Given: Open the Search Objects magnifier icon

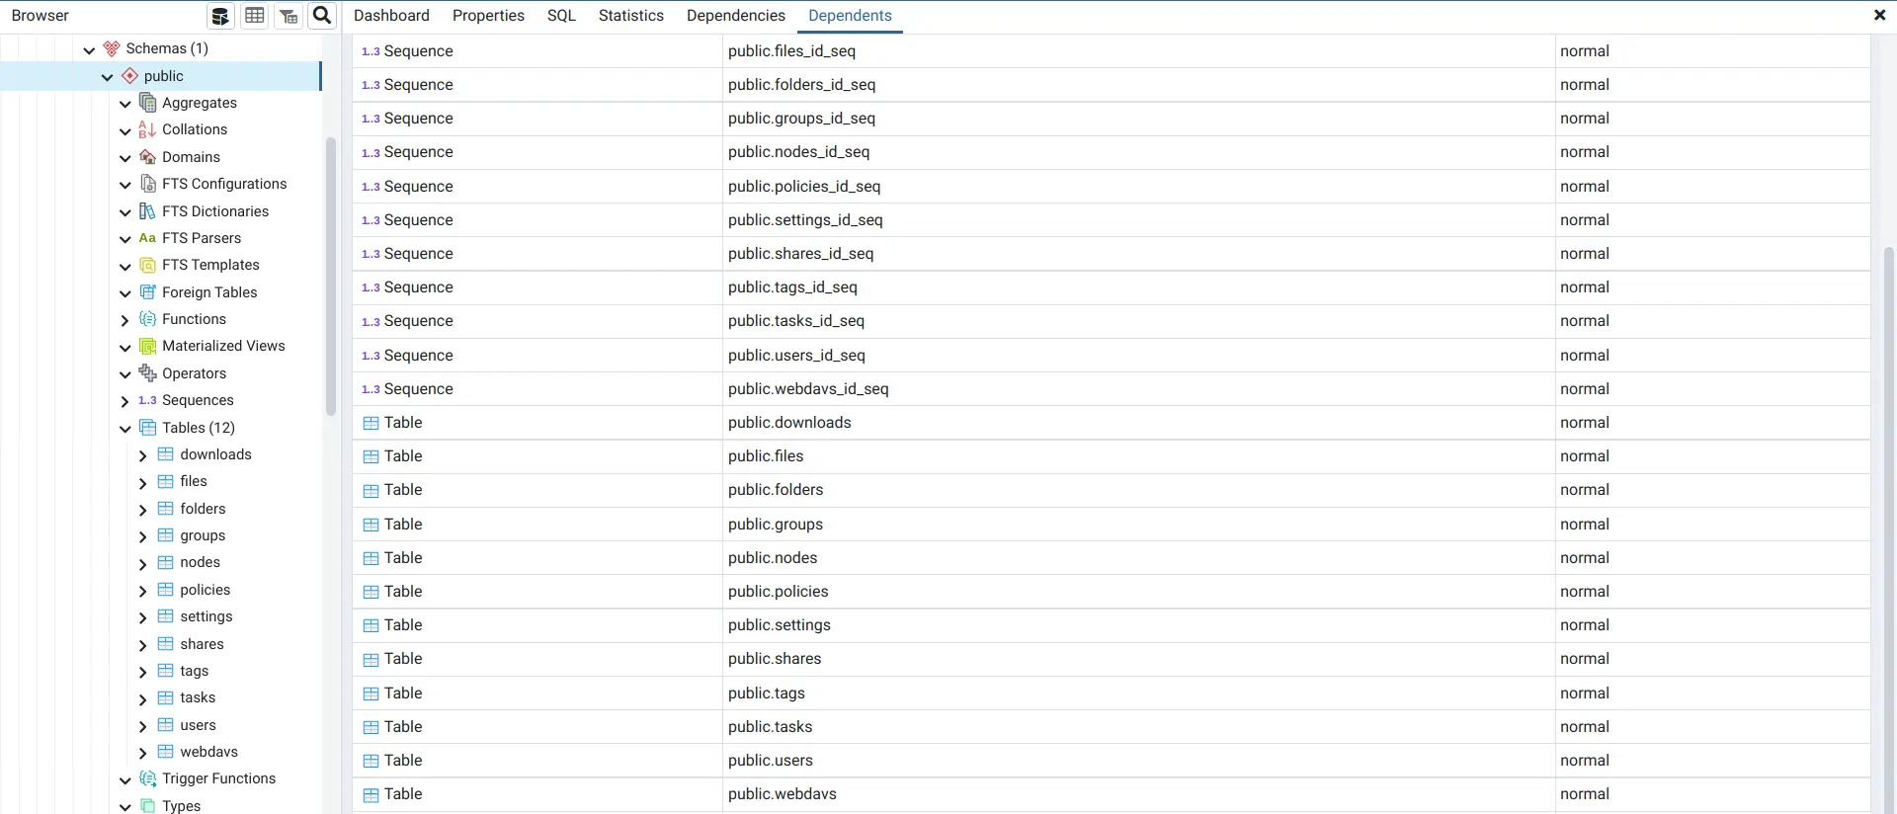Looking at the screenshot, I should (x=322, y=16).
